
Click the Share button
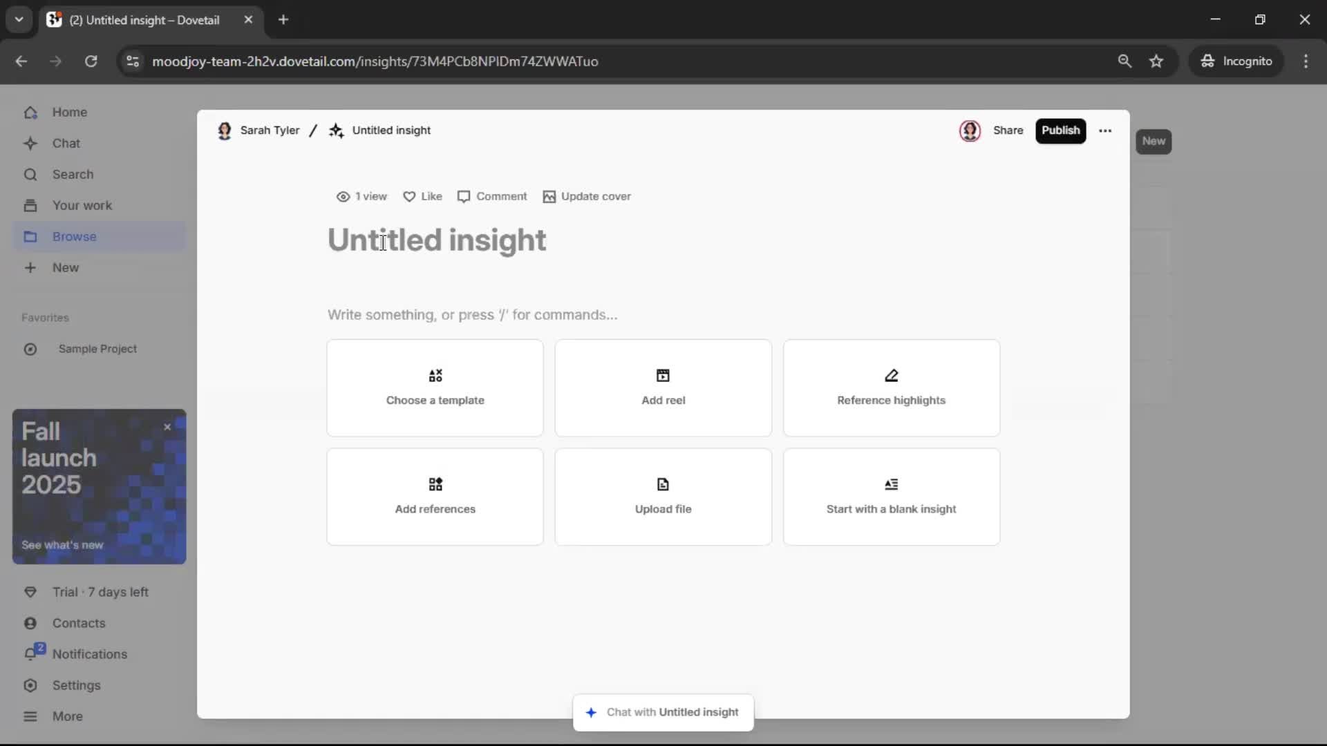tap(1008, 131)
